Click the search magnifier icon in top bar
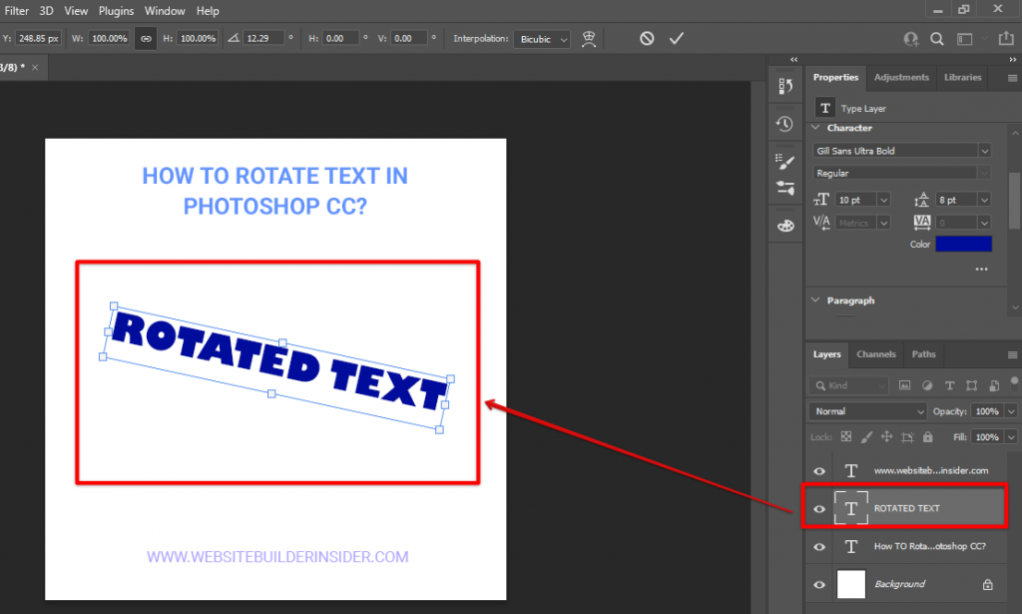The height and width of the screenshot is (614, 1022). tap(938, 38)
